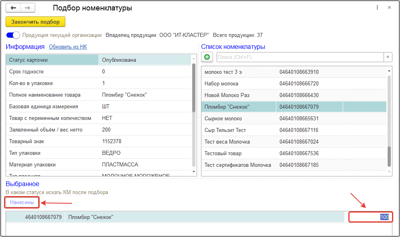
Task: Click scroll down arrow in Информация table
Action: (x=194, y=171)
